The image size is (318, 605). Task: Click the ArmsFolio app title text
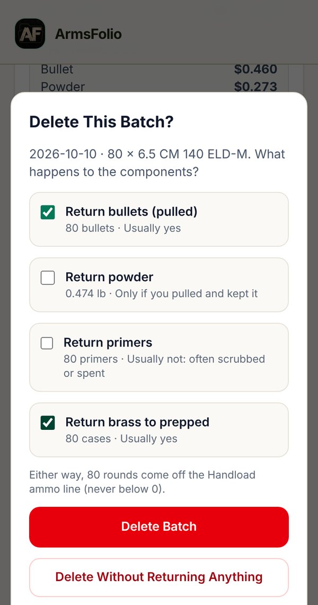point(89,34)
